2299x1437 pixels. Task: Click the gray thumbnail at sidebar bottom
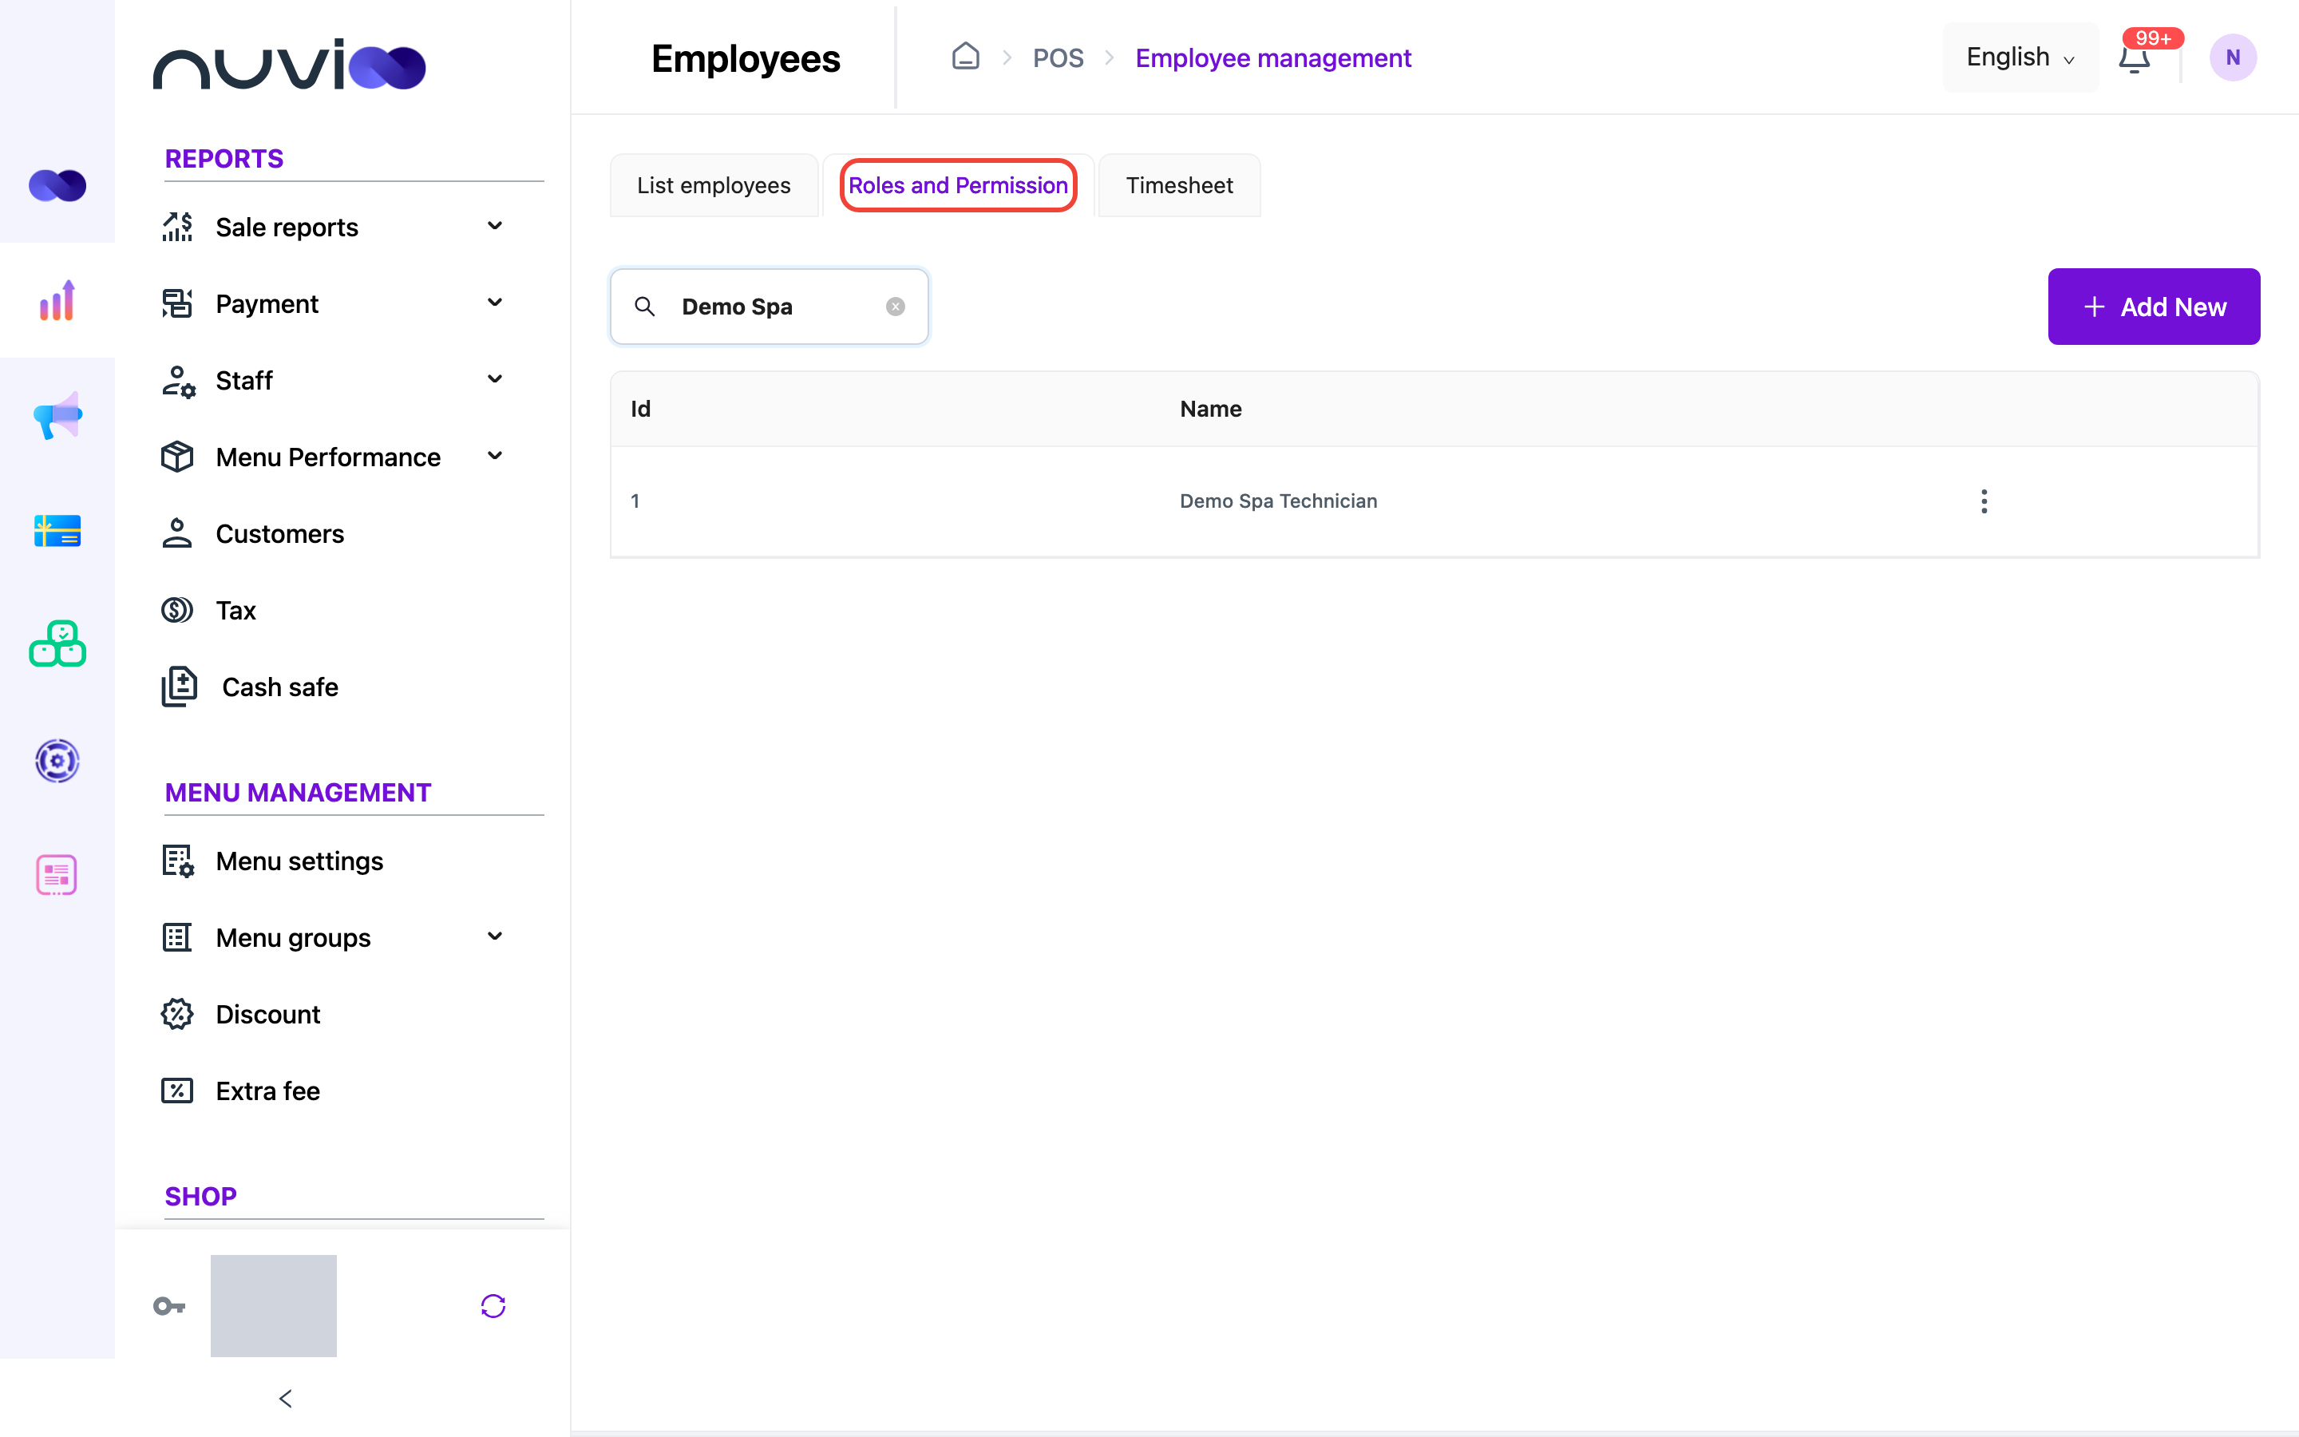point(274,1306)
